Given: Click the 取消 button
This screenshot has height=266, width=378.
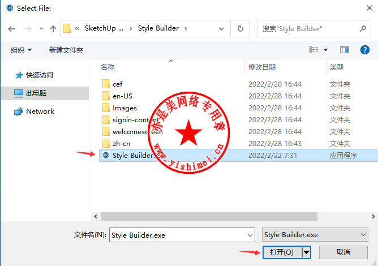Looking at the screenshot, I should click(343, 252).
